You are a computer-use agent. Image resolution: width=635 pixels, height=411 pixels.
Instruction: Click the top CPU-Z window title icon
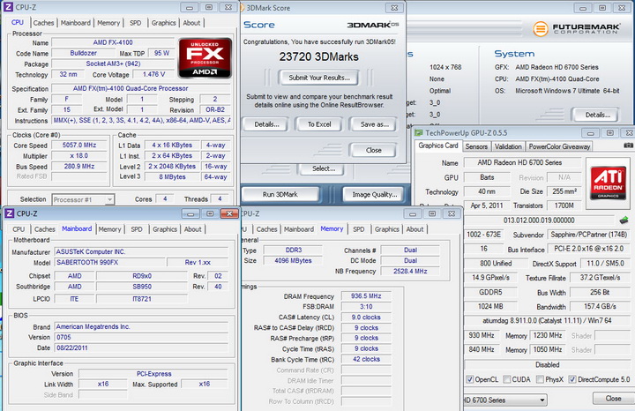pyautogui.click(x=8, y=7)
